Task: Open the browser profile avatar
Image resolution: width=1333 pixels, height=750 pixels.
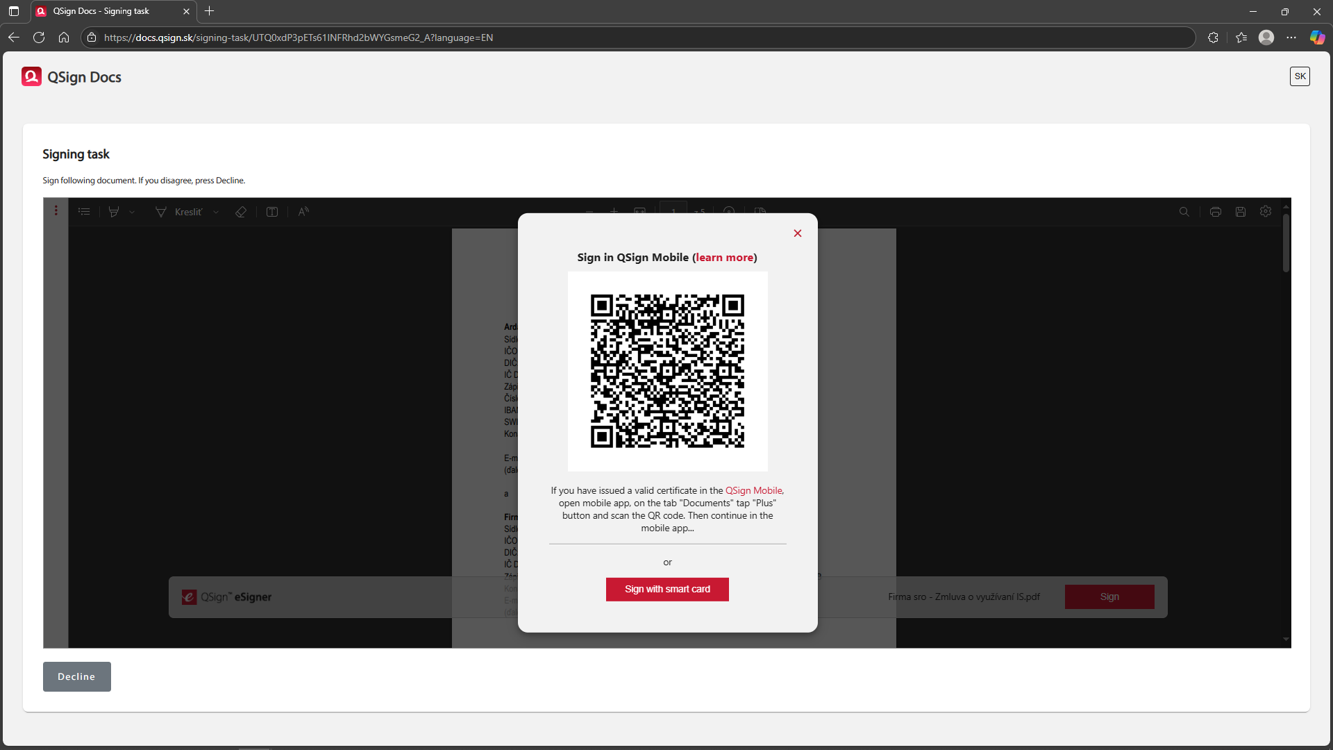Action: tap(1266, 37)
